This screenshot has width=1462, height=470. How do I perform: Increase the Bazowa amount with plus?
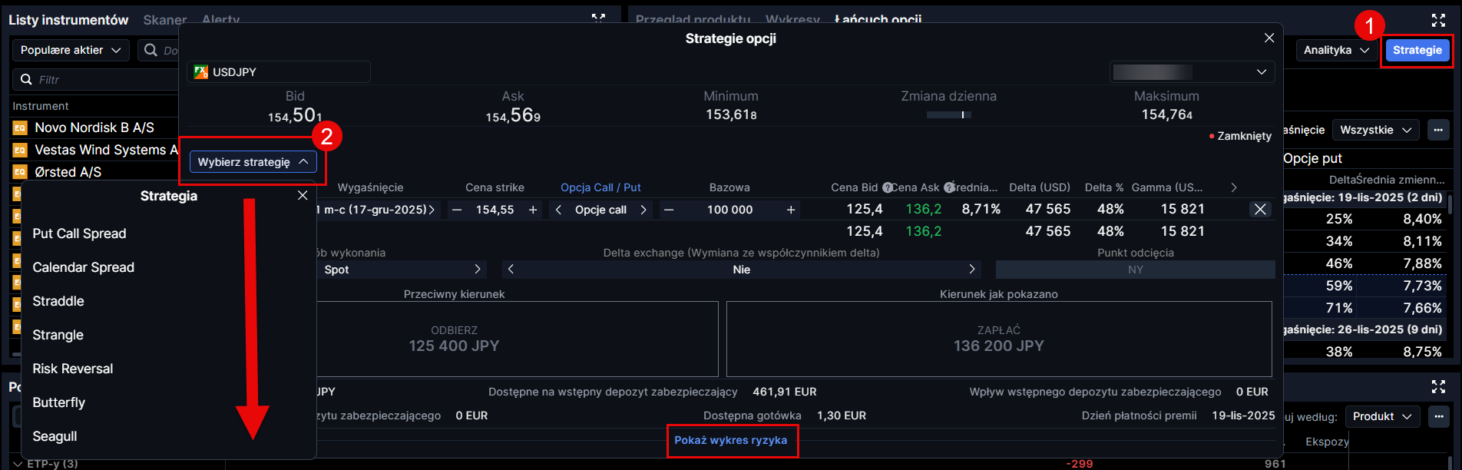coord(790,210)
